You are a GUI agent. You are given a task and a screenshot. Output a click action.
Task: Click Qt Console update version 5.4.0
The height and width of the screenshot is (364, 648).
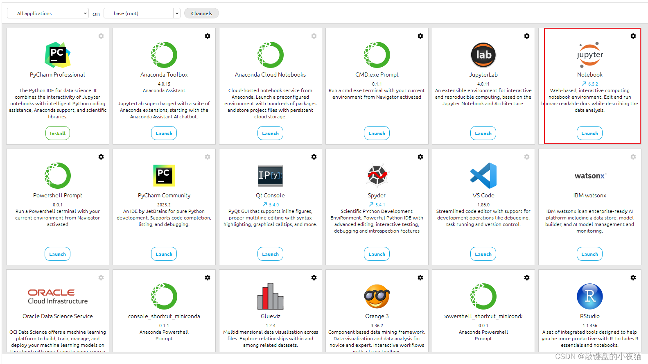tap(271, 205)
